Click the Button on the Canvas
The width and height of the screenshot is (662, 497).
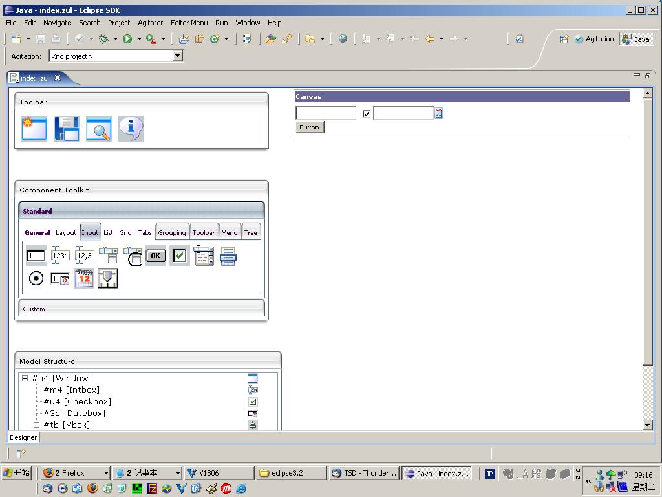309,127
